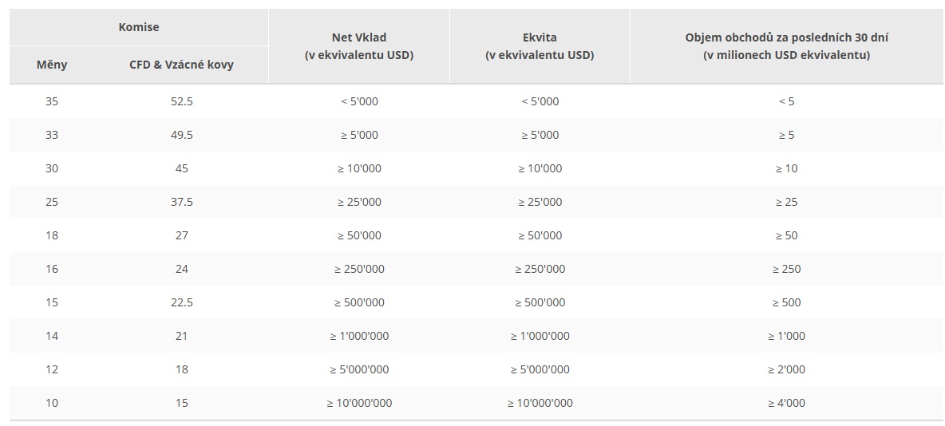Click the Ekvita ≥ 25'000 cell
Viewport: 945px width, 426px height.
[540, 202]
